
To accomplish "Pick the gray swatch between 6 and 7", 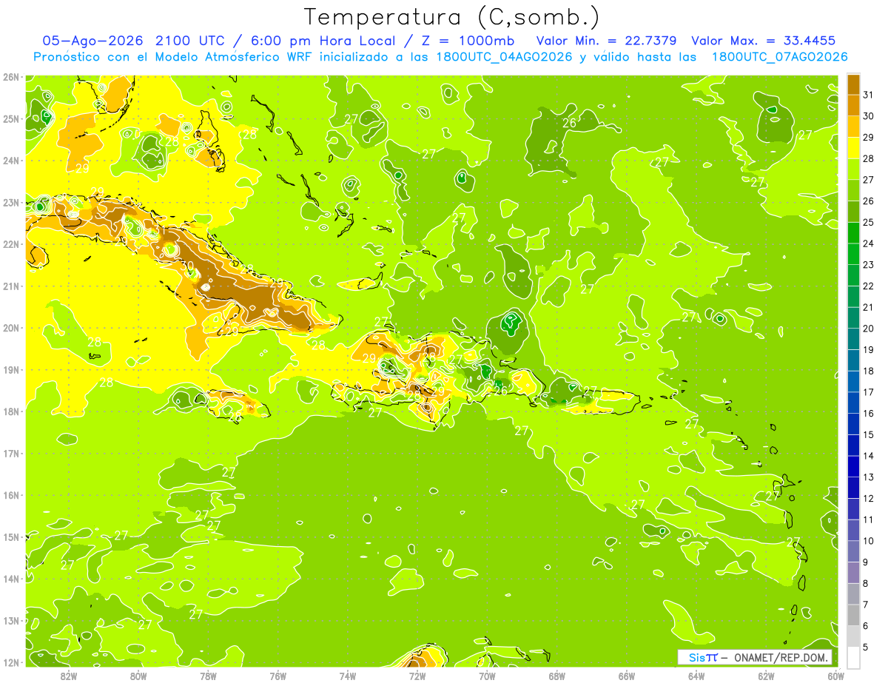I will pyautogui.click(x=853, y=615).
